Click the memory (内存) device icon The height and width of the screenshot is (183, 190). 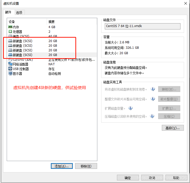tap(10, 27)
